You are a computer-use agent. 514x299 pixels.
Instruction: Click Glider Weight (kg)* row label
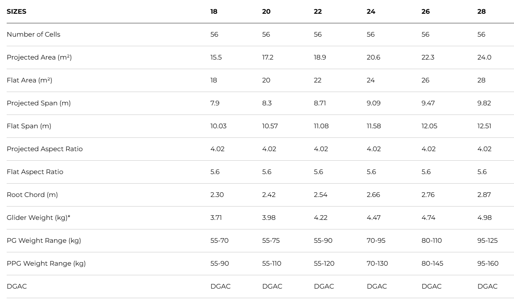click(38, 218)
